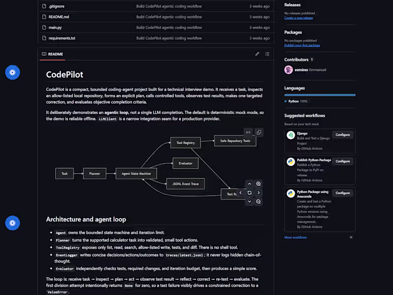Click the lower blue floating gear button
Image resolution: width=393 pixels, height=295 pixels.
coord(13,223)
